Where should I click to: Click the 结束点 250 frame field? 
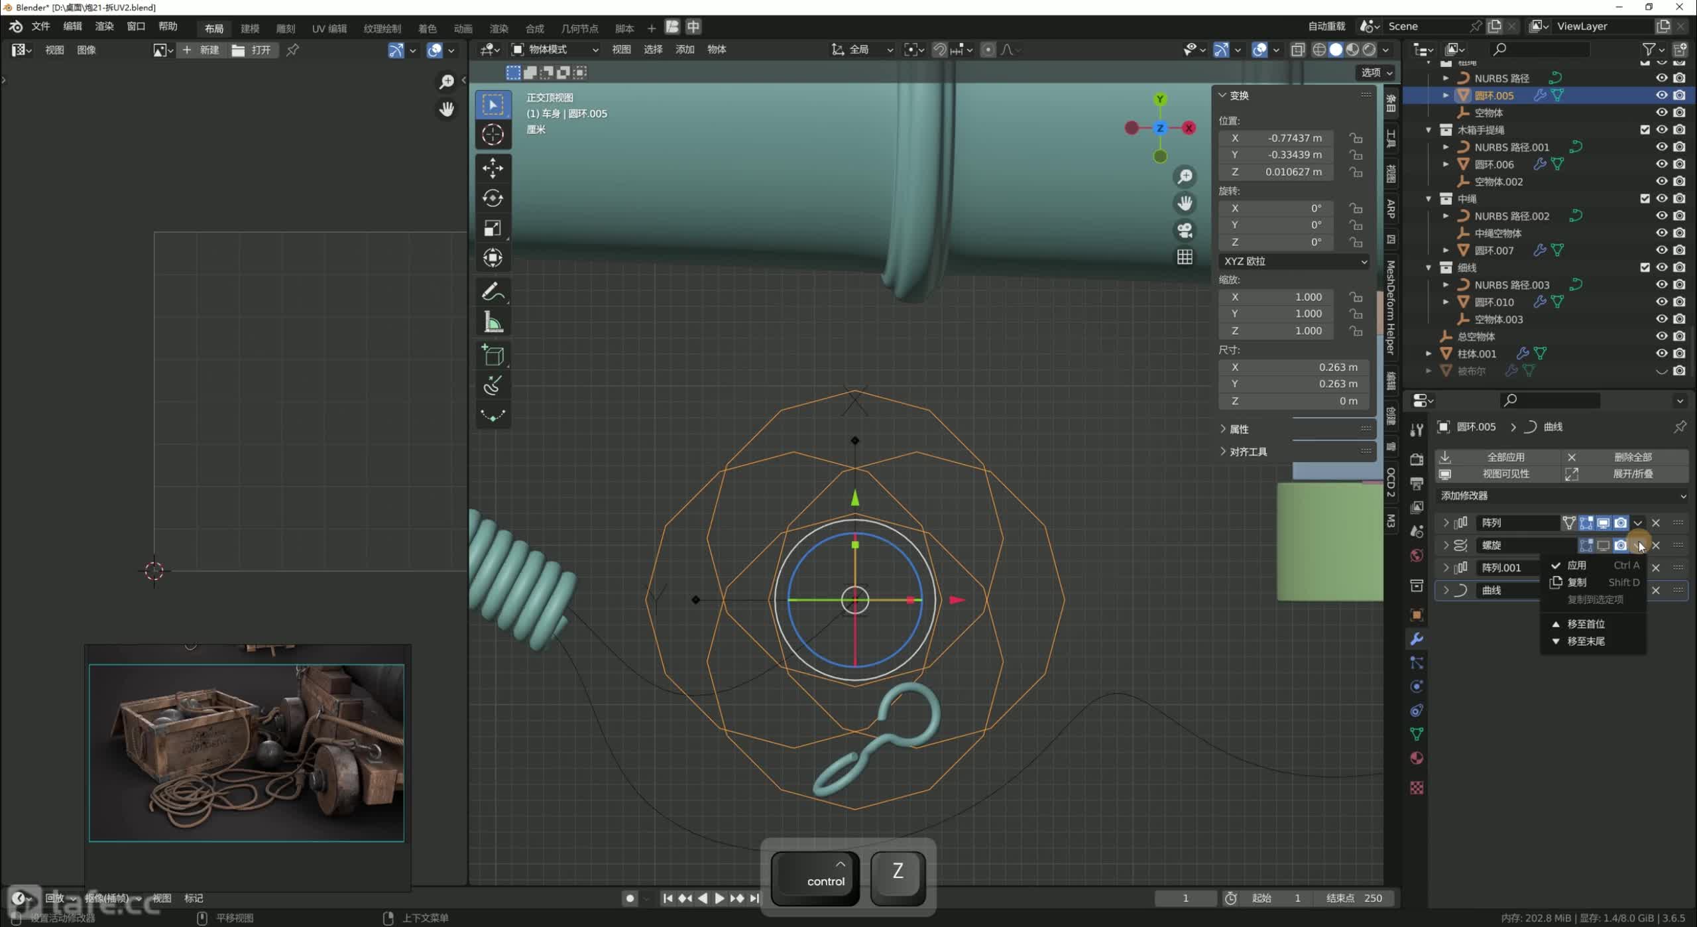point(1354,898)
